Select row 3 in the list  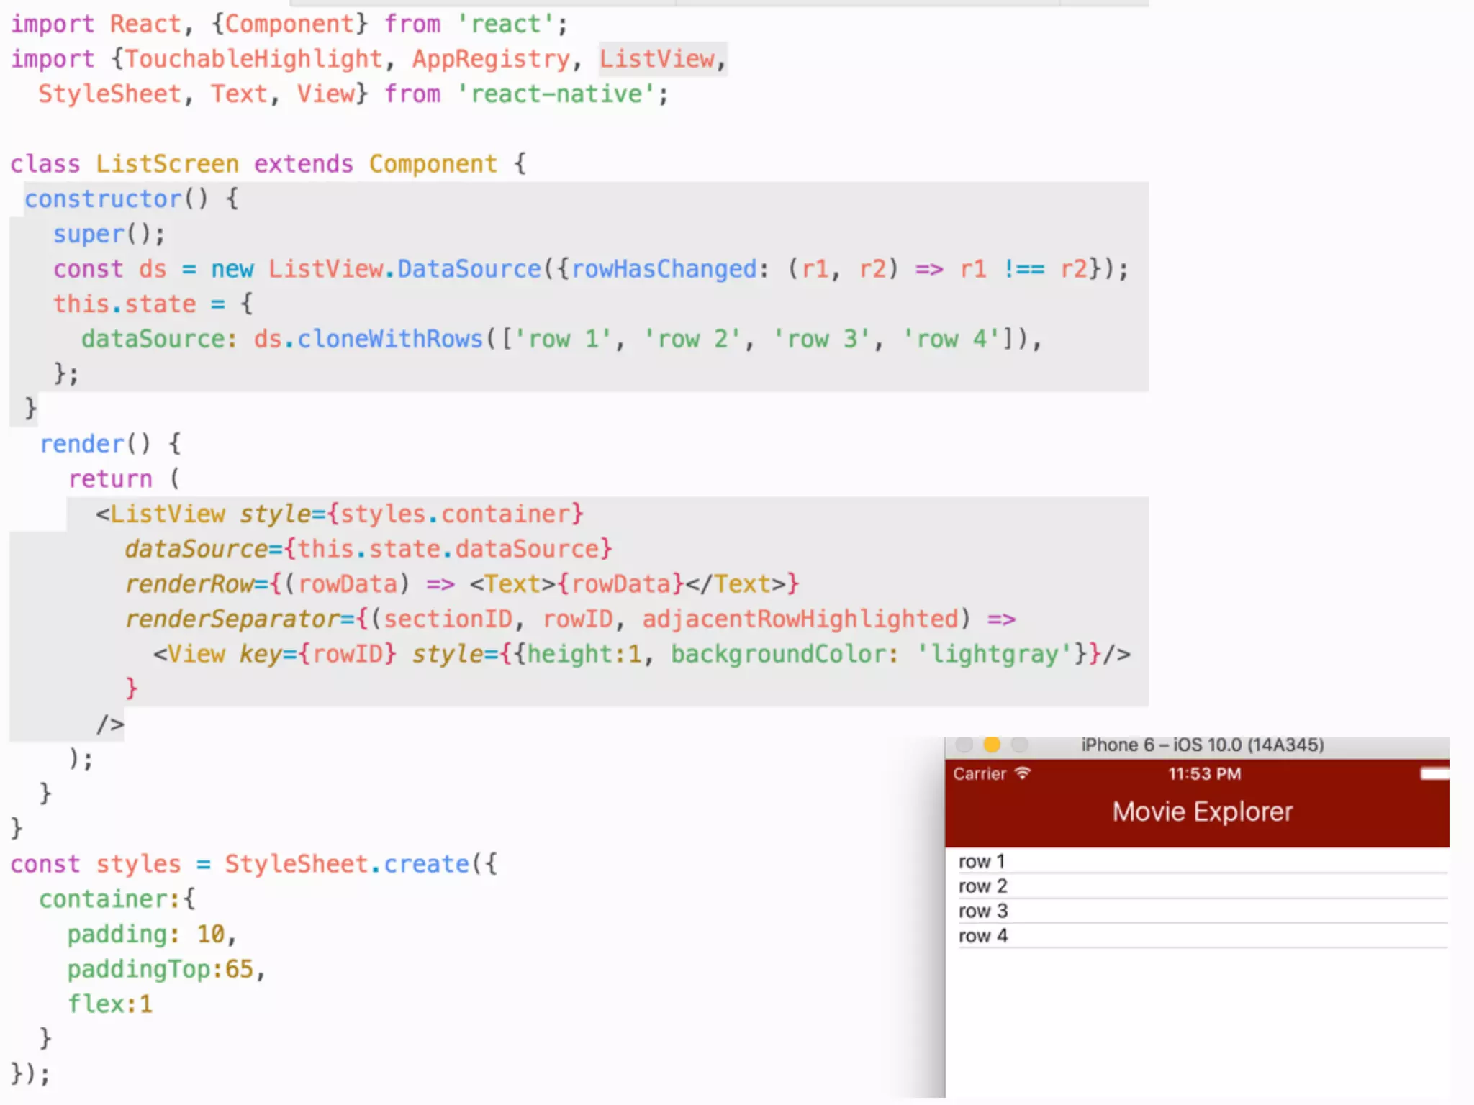[x=982, y=911]
